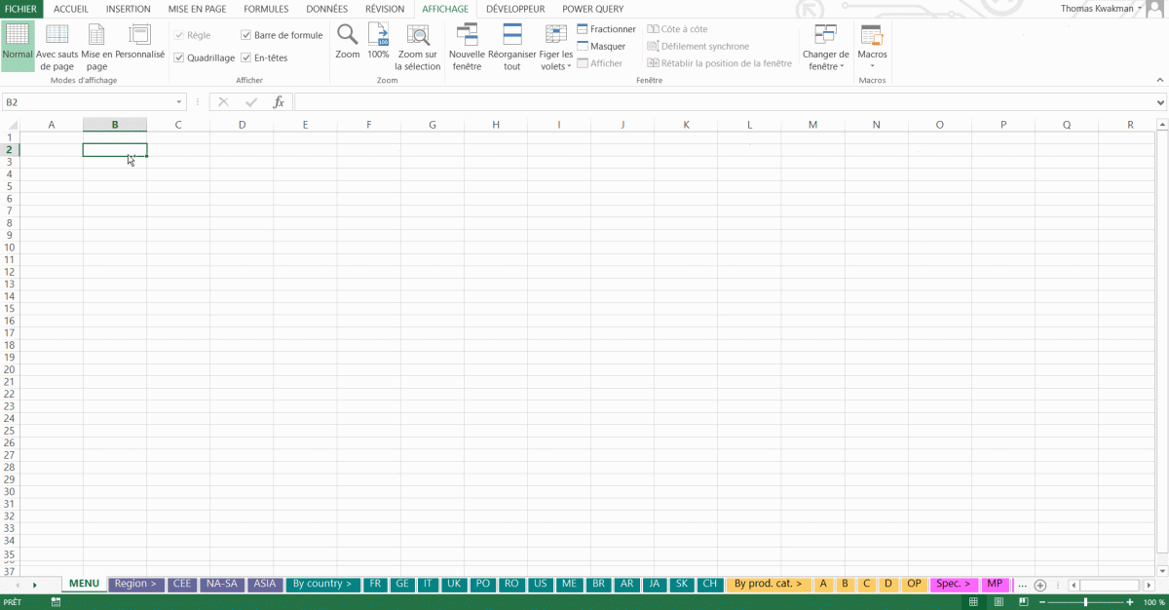
Task: Toggle the Quadrillage checkbox
Action: pos(179,58)
